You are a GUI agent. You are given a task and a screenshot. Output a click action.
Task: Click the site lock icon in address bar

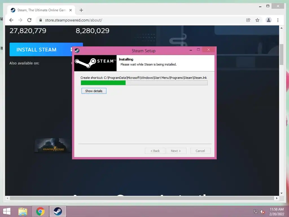coord(41,20)
